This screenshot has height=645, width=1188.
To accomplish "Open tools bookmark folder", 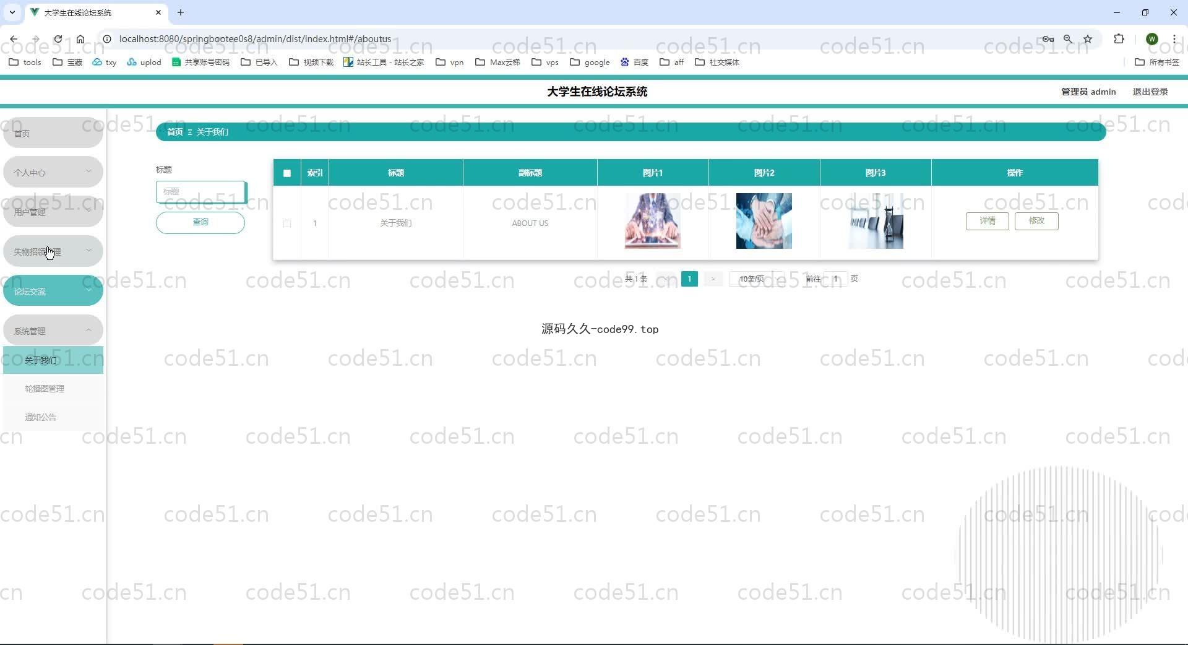I will (x=25, y=62).
